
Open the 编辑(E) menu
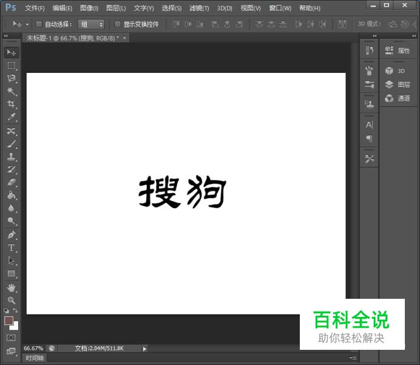coord(63,9)
